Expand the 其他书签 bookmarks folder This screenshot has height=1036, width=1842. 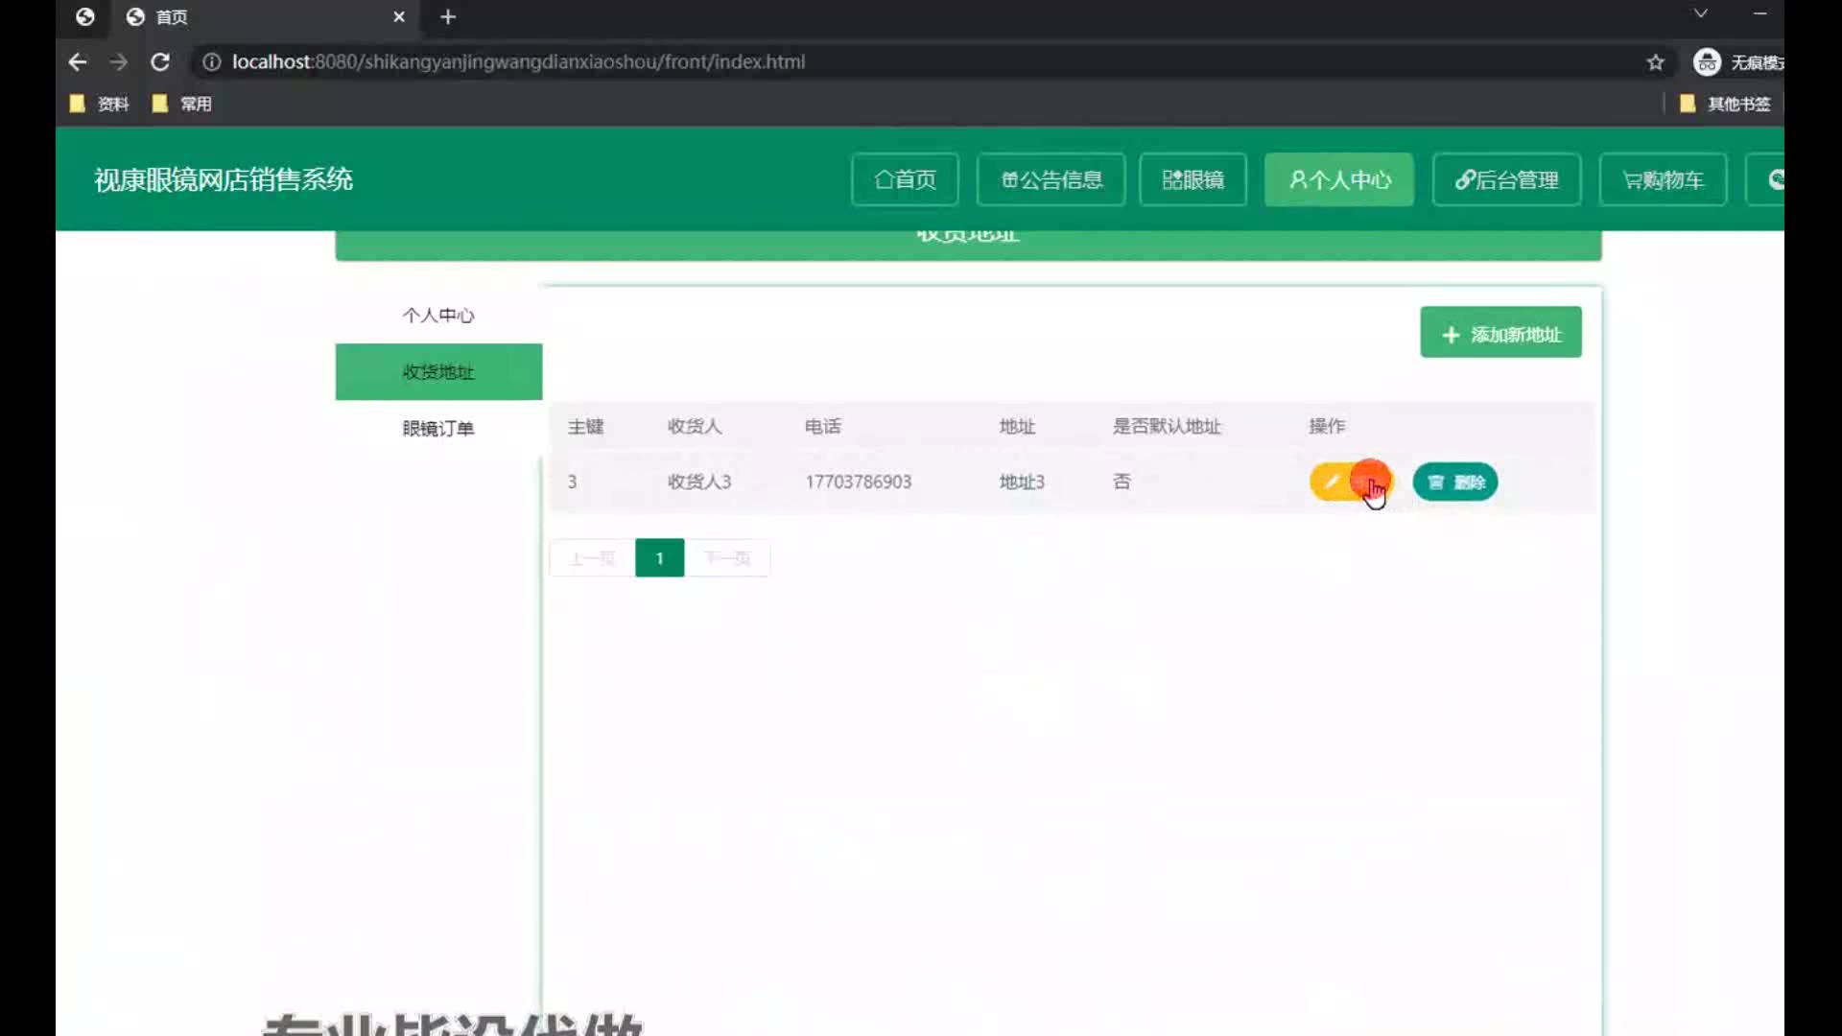coord(1725,104)
